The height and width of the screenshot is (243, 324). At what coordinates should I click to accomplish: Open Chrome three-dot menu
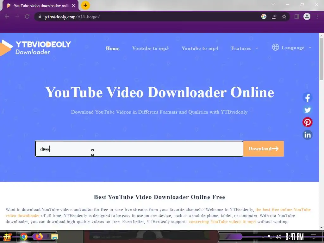coord(317,16)
